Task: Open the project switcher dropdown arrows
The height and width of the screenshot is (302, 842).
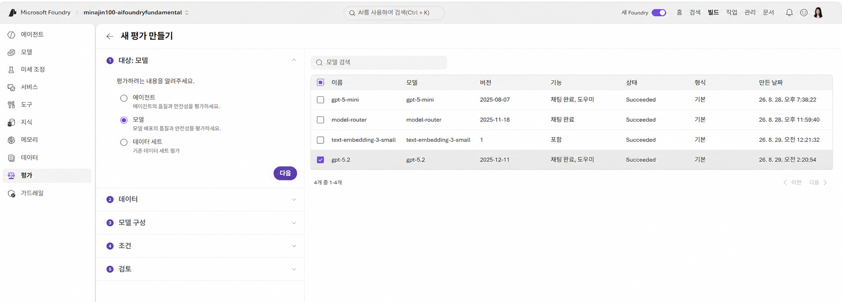Action: click(x=187, y=12)
